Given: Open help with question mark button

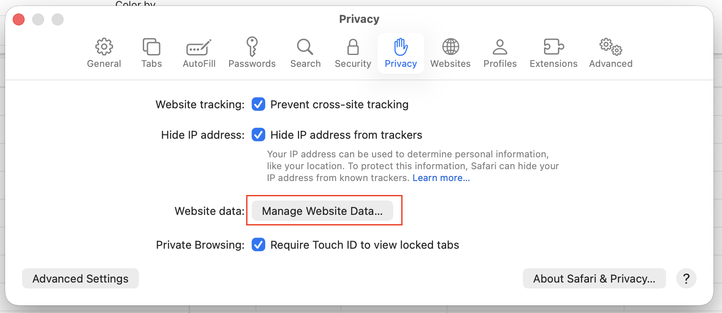Looking at the screenshot, I should 686,278.
